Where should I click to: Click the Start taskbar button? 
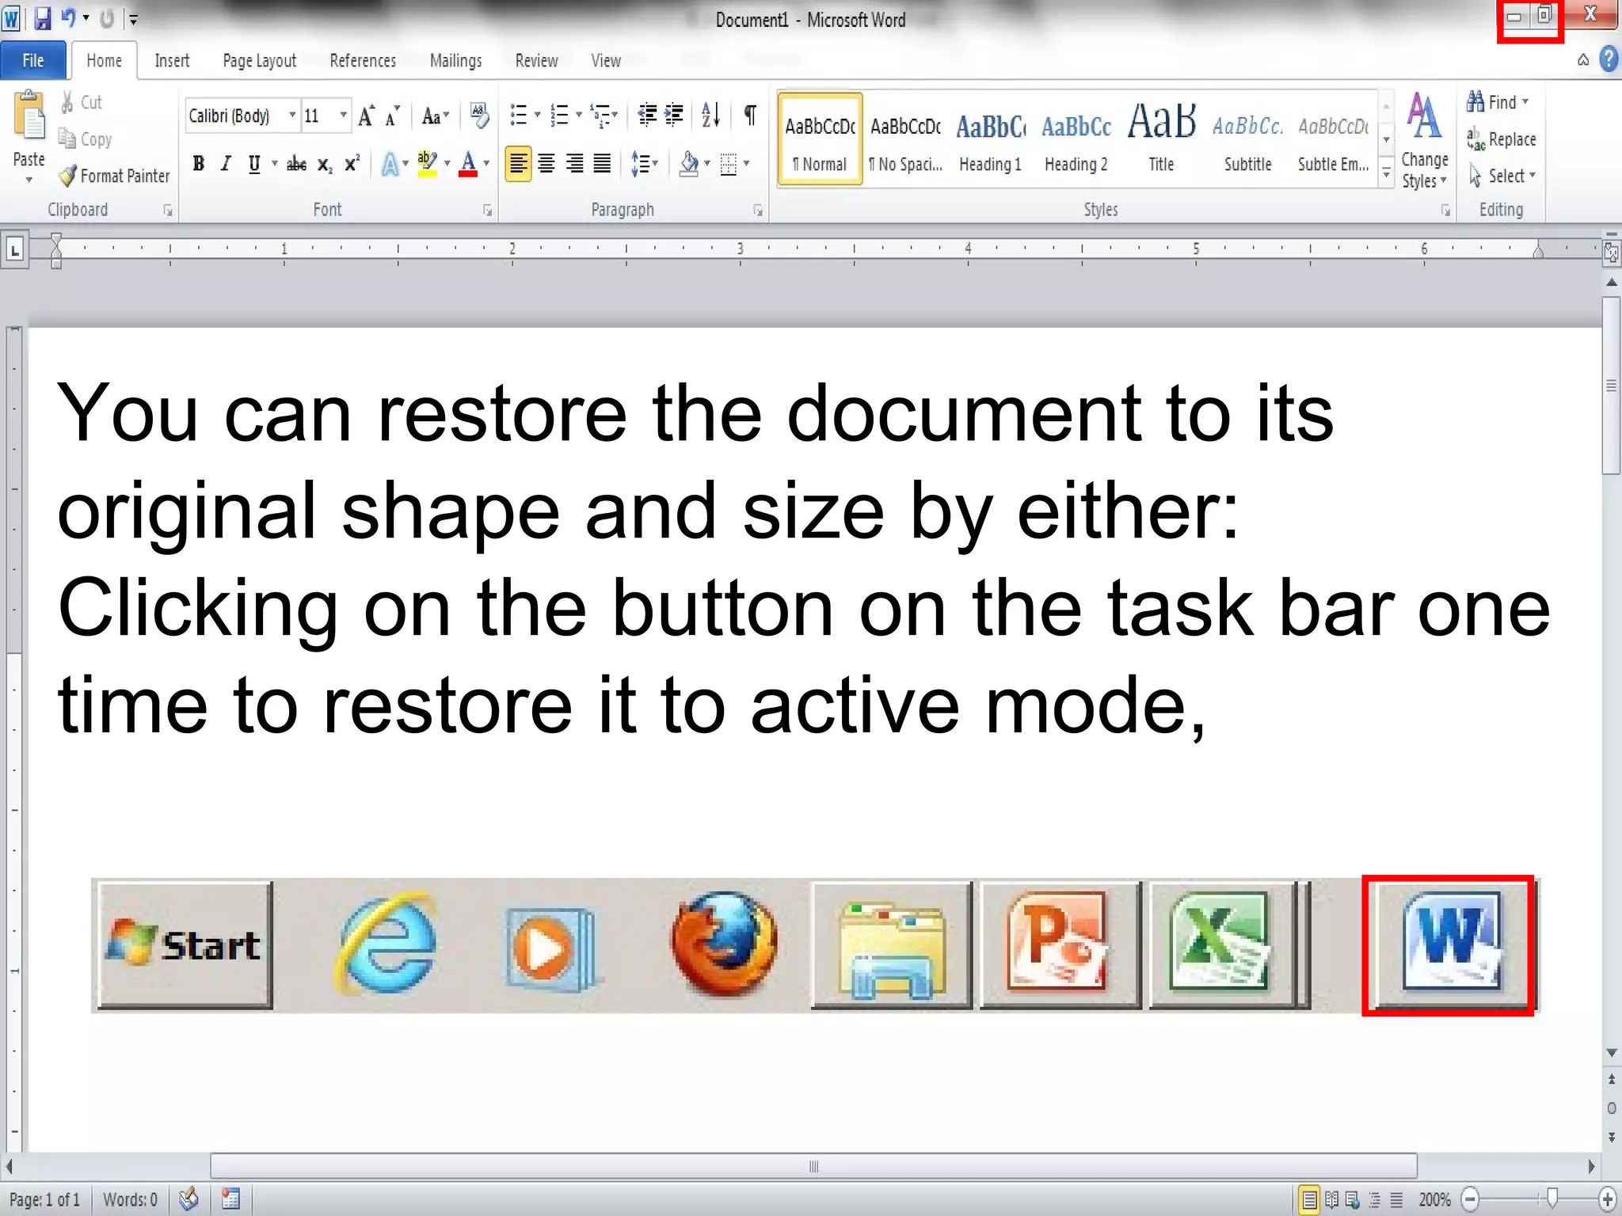(x=185, y=944)
